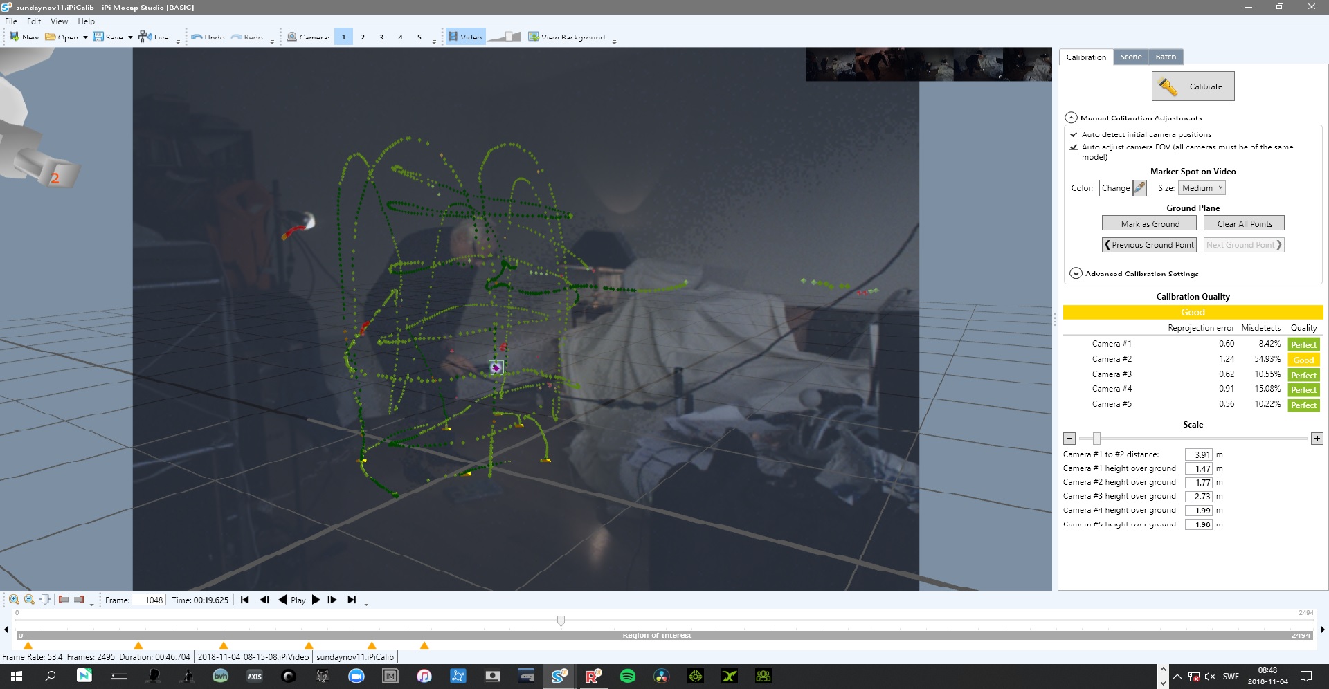
Task: Click the Scale slider handle
Action: point(1096,439)
